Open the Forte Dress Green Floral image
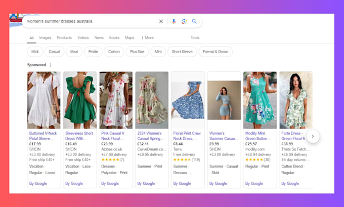Viewport: 344px width, 207px height. [x=296, y=100]
